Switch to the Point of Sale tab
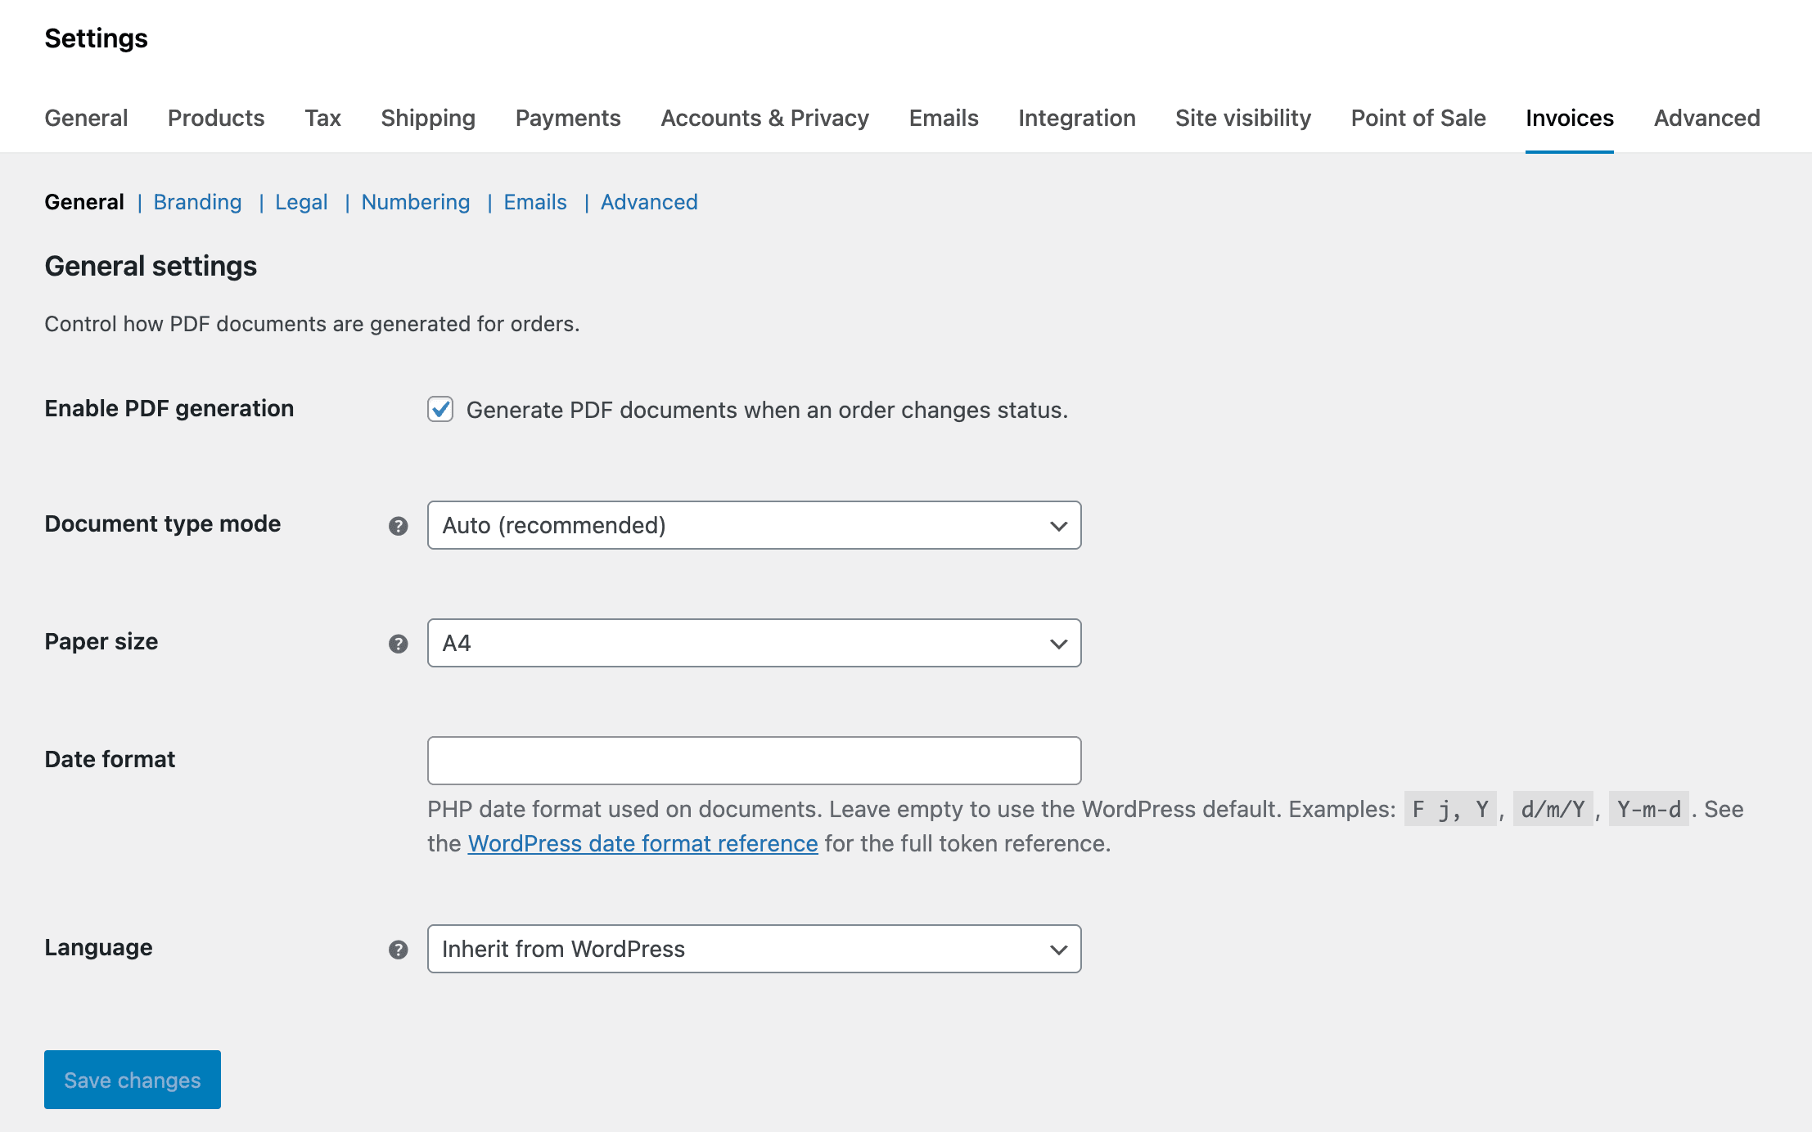Screen dimensions: 1812x1132 (x=1418, y=118)
